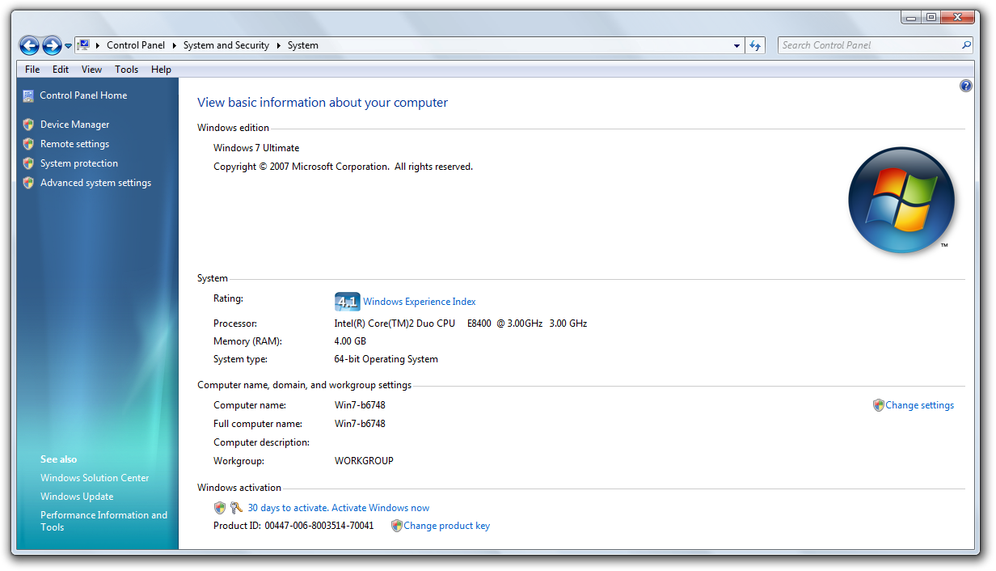Click the Copyright 2007 Microsoft Corporation text

(x=343, y=167)
